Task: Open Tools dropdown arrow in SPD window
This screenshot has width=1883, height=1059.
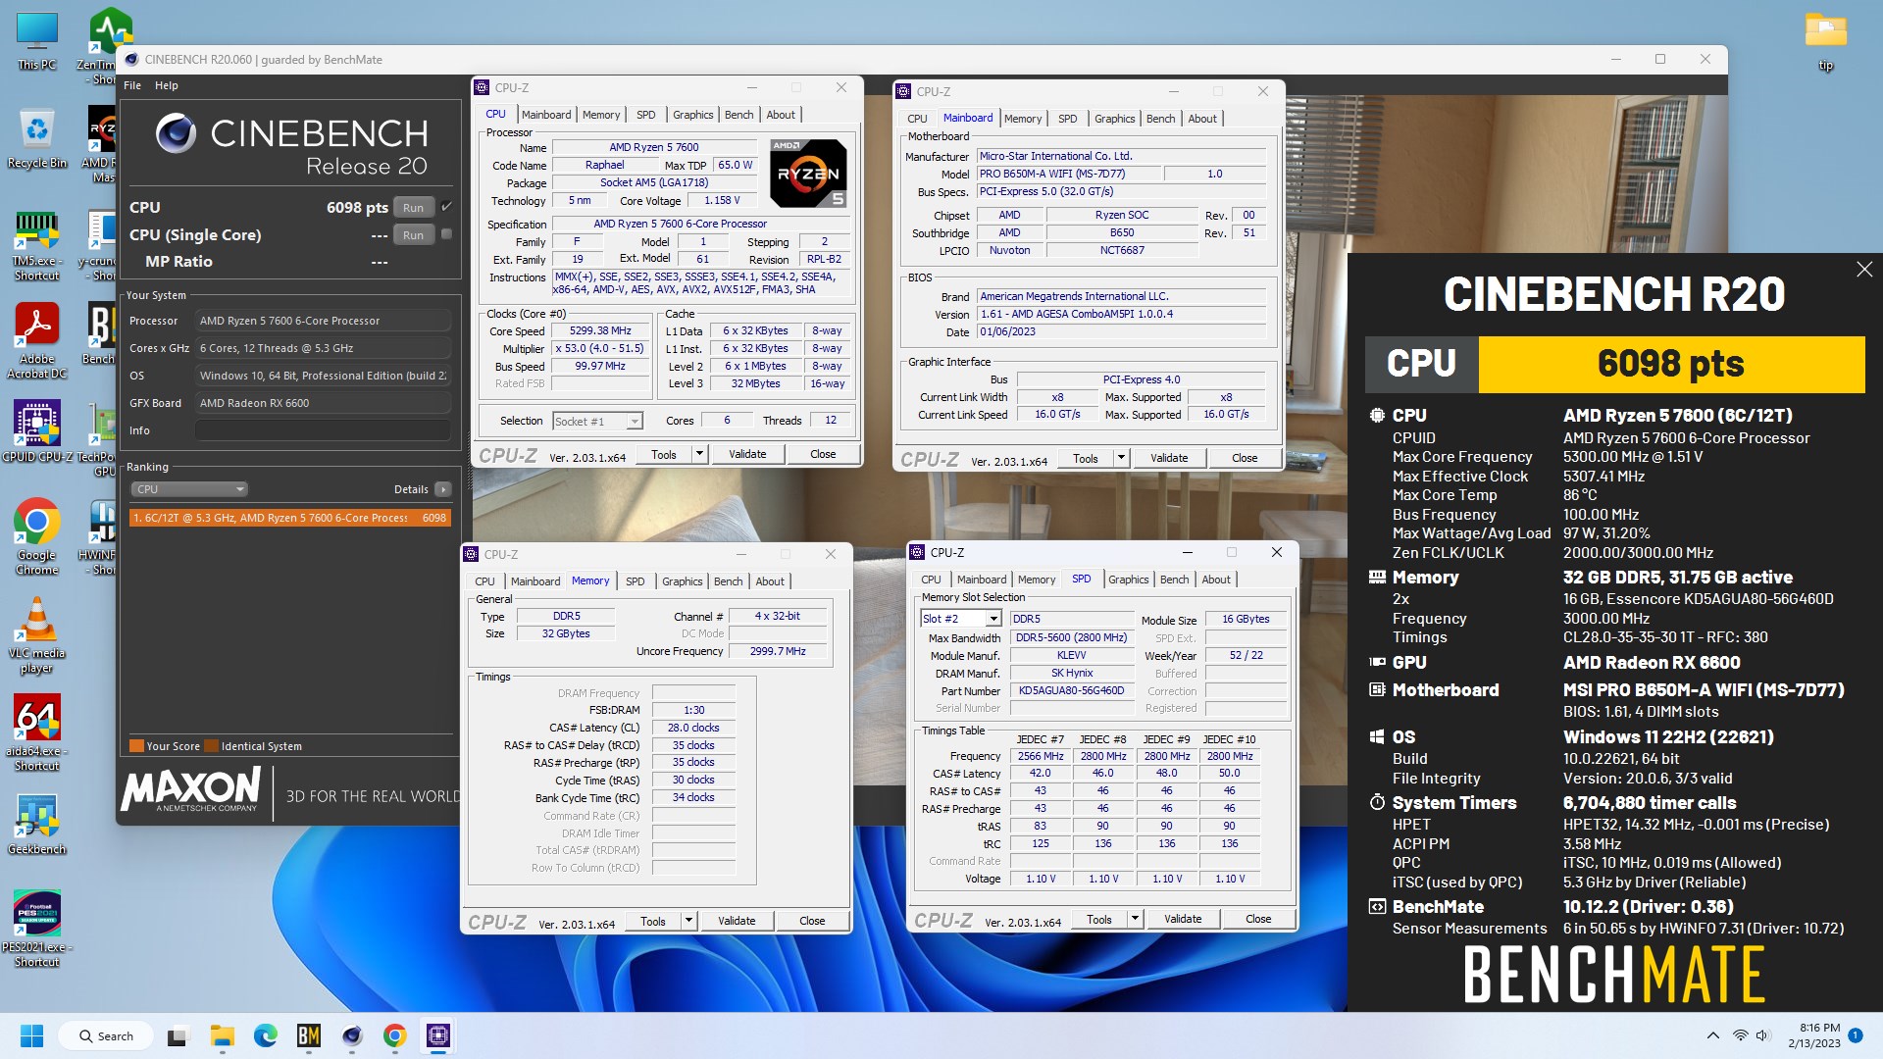Action: pyautogui.click(x=1135, y=919)
